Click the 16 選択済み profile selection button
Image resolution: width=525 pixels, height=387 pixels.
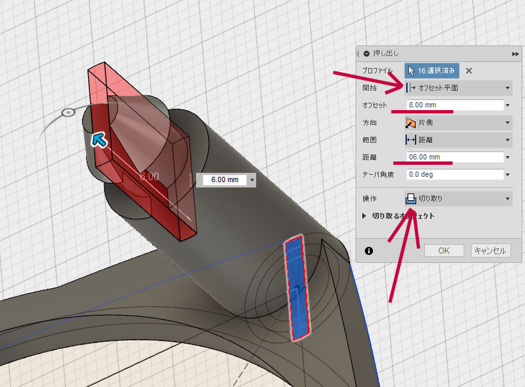(432, 70)
